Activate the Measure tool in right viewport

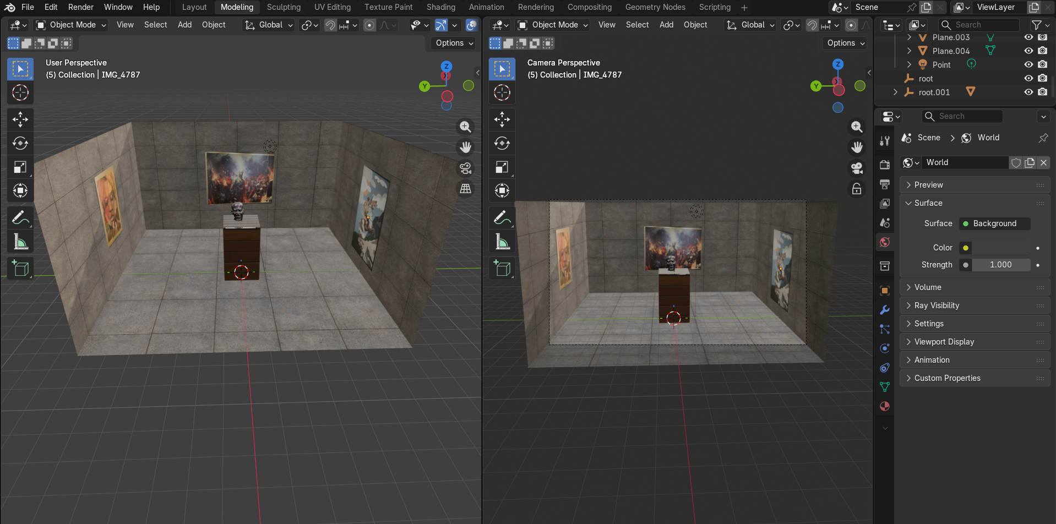tap(502, 242)
